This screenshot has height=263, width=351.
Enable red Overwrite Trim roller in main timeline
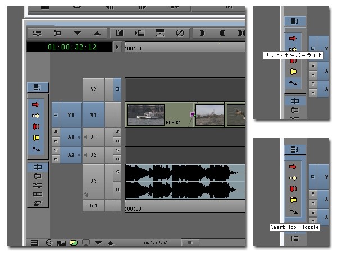coord(36,127)
